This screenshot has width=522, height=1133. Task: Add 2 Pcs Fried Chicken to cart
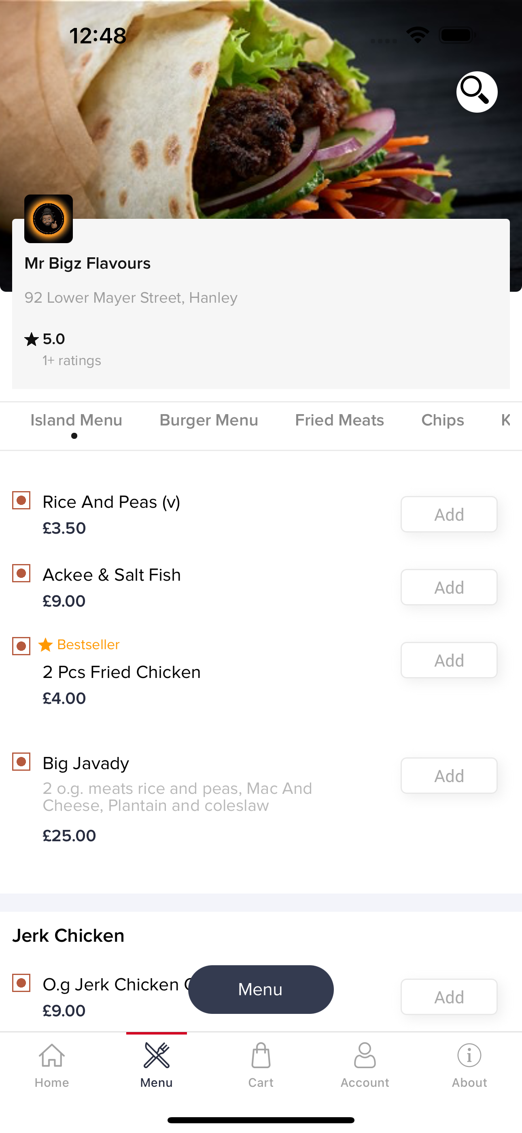click(449, 660)
